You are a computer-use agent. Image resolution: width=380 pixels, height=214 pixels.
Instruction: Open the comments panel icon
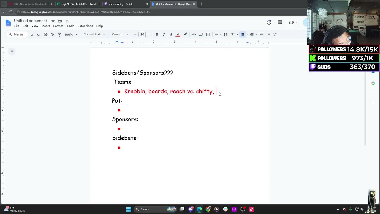(x=280, y=22)
